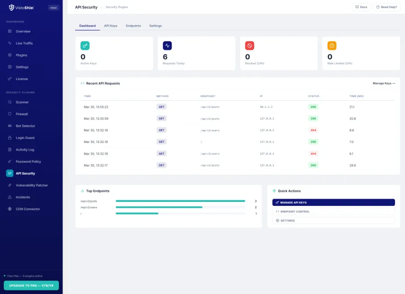Open Scanner from the Security Plugins sidebar
The width and height of the screenshot is (405, 294).
click(22, 102)
